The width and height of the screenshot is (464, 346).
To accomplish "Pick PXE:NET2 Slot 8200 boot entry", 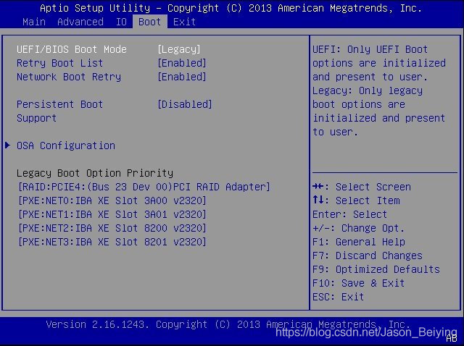I will click(x=112, y=228).
